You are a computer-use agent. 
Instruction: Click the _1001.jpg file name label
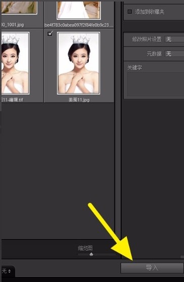(13, 25)
